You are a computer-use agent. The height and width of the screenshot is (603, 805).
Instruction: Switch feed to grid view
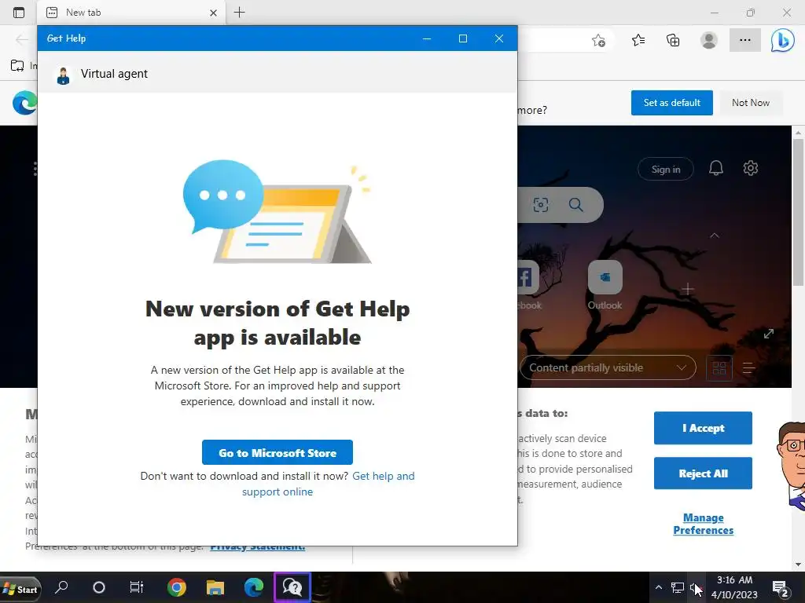719,367
